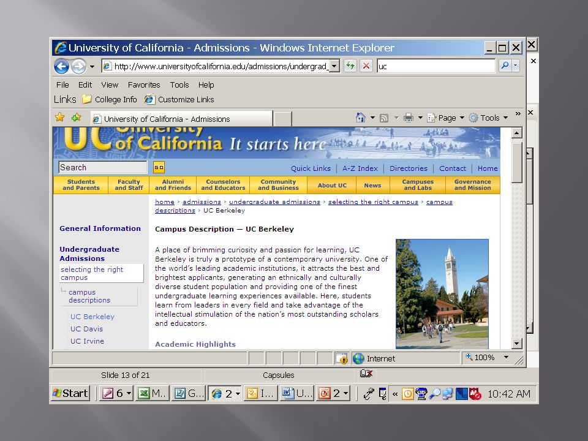Go to the UC Home link
Viewport: 588px width, 441px height.
(x=488, y=168)
